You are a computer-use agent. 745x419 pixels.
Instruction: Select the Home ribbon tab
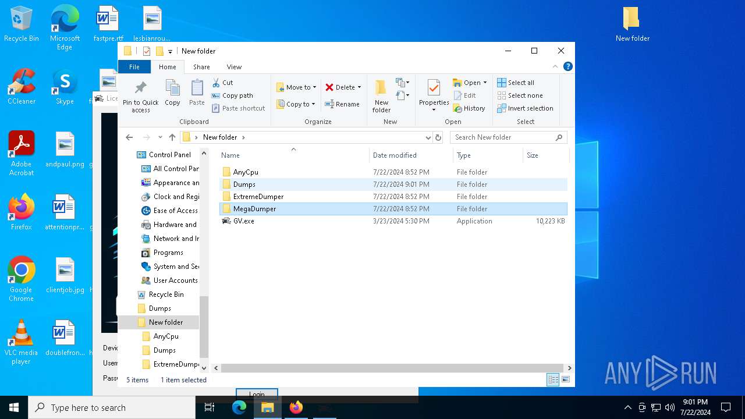[168, 67]
